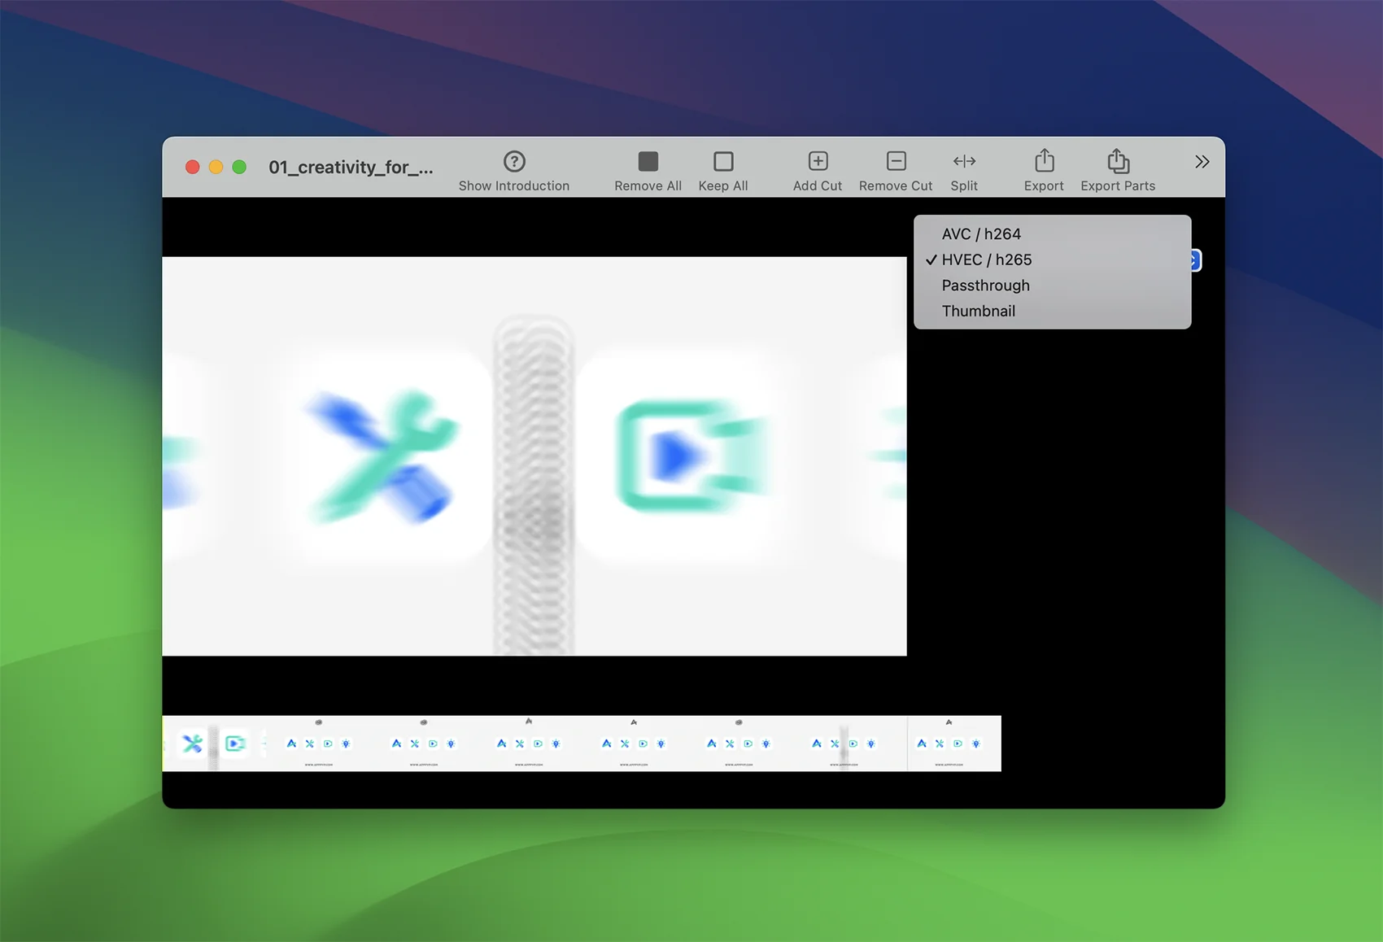Click the blue codec popup button
The image size is (1383, 942).
point(1196,260)
